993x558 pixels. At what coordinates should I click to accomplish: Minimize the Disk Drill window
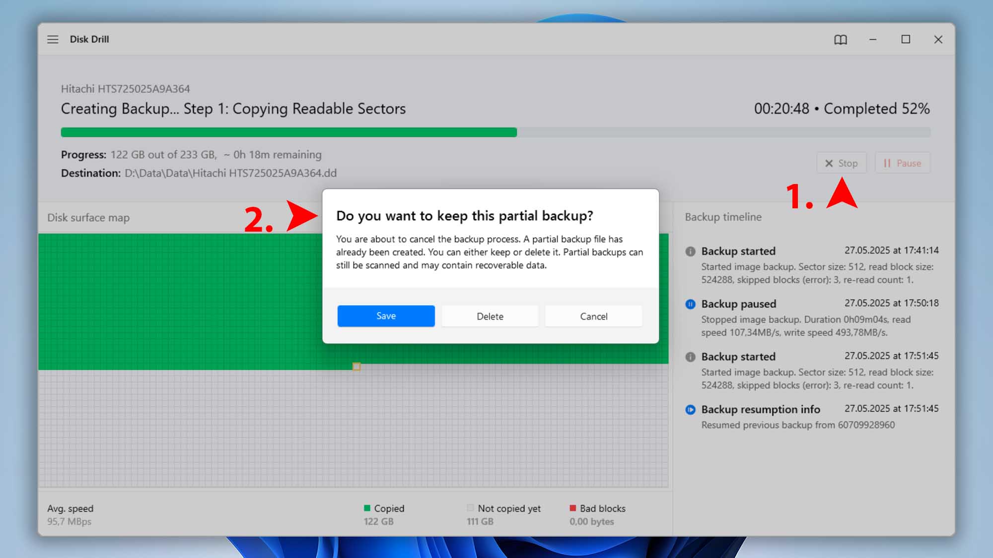click(873, 39)
